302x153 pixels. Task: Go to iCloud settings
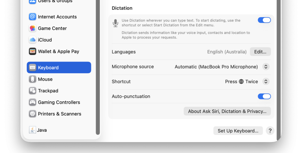tap(59, 40)
